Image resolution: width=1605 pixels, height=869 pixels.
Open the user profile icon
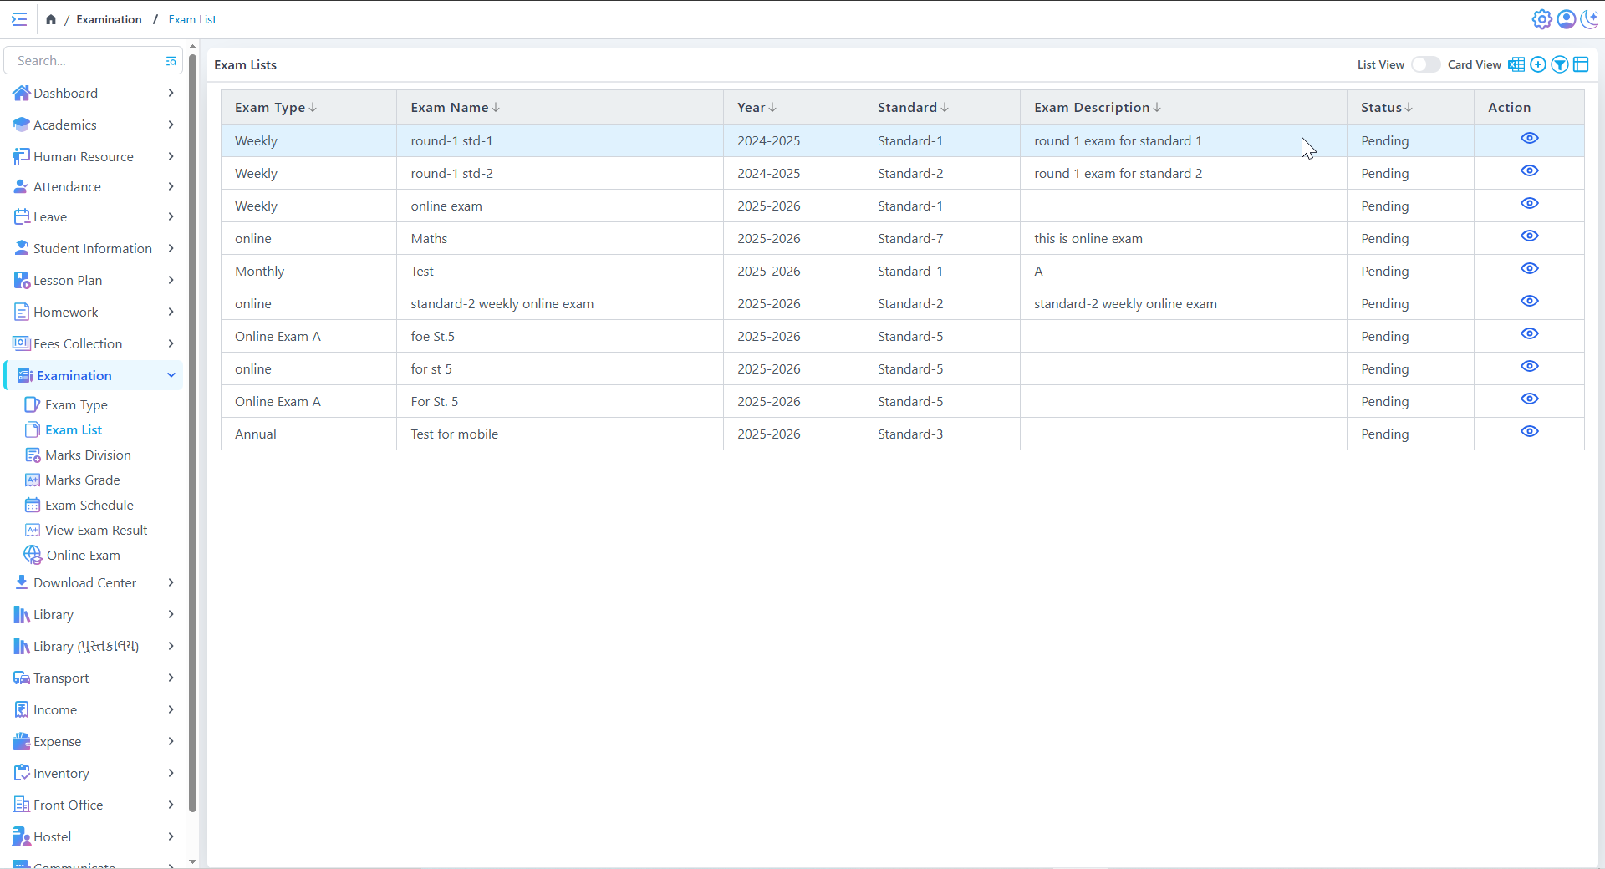[1567, 19]
